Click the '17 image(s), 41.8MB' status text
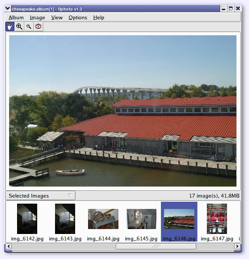This screenshot has height=259, width=249. coord(214,196)
